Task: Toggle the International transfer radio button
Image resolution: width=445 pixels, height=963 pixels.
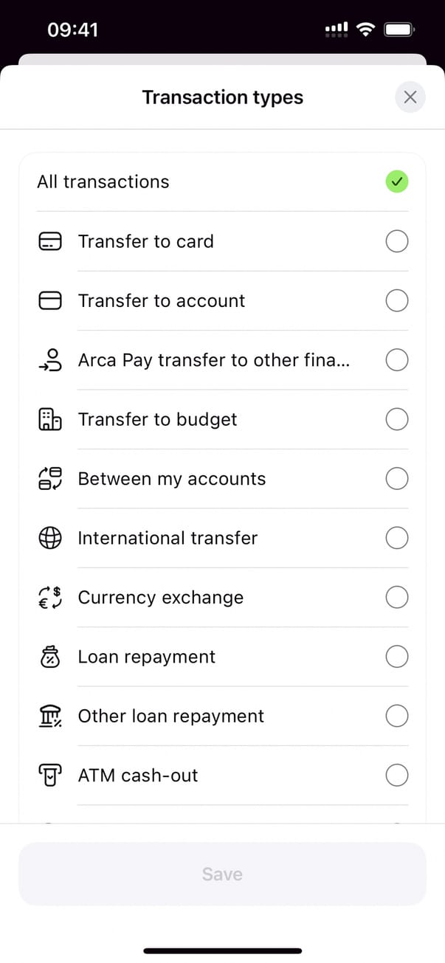Action: 397,538
